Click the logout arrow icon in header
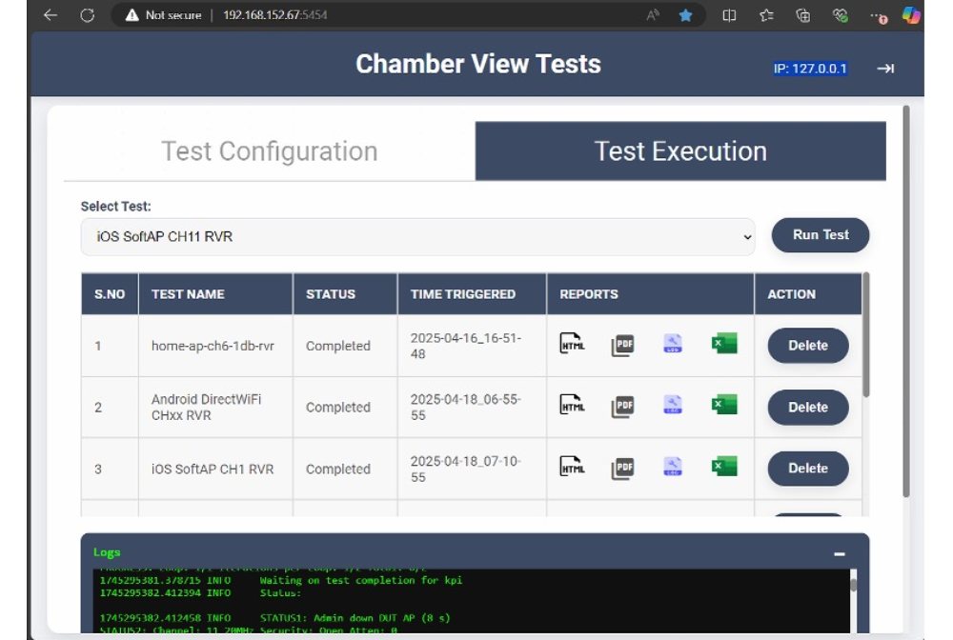Viewport: 953px width, 640px height. click(885, 69)
